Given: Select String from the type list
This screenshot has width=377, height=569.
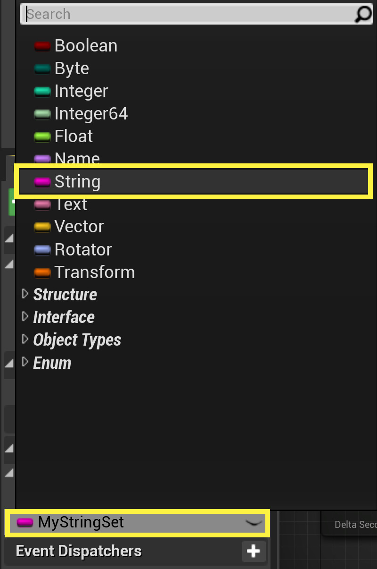Looking at the screenshot, I should pos(77,181).
